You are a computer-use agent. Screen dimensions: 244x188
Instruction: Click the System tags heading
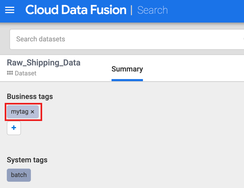(27, 160)
